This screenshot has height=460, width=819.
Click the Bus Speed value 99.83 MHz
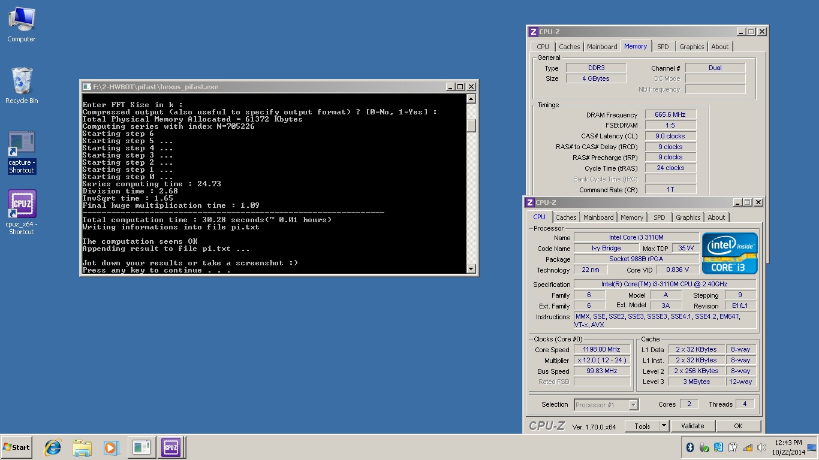pos(602,371)
